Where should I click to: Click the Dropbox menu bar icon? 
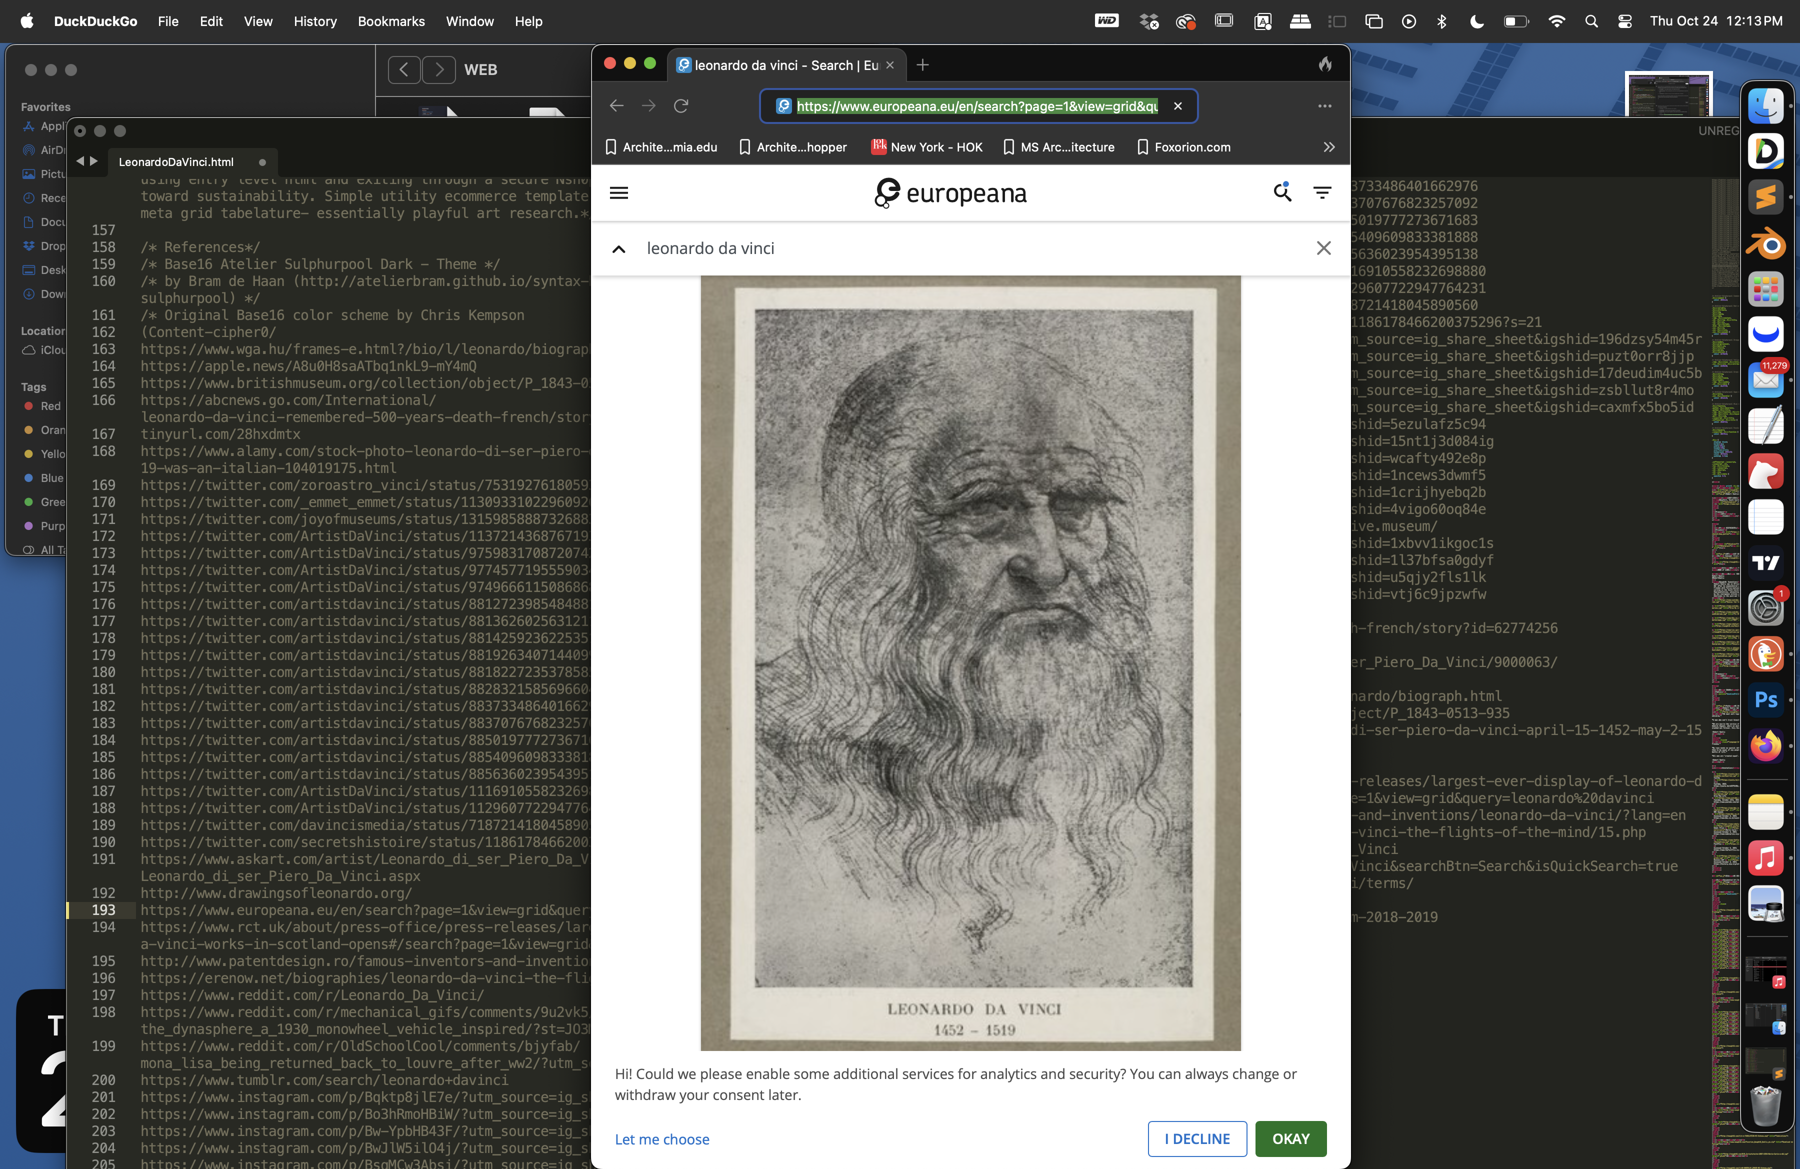tap(1149, 21)
